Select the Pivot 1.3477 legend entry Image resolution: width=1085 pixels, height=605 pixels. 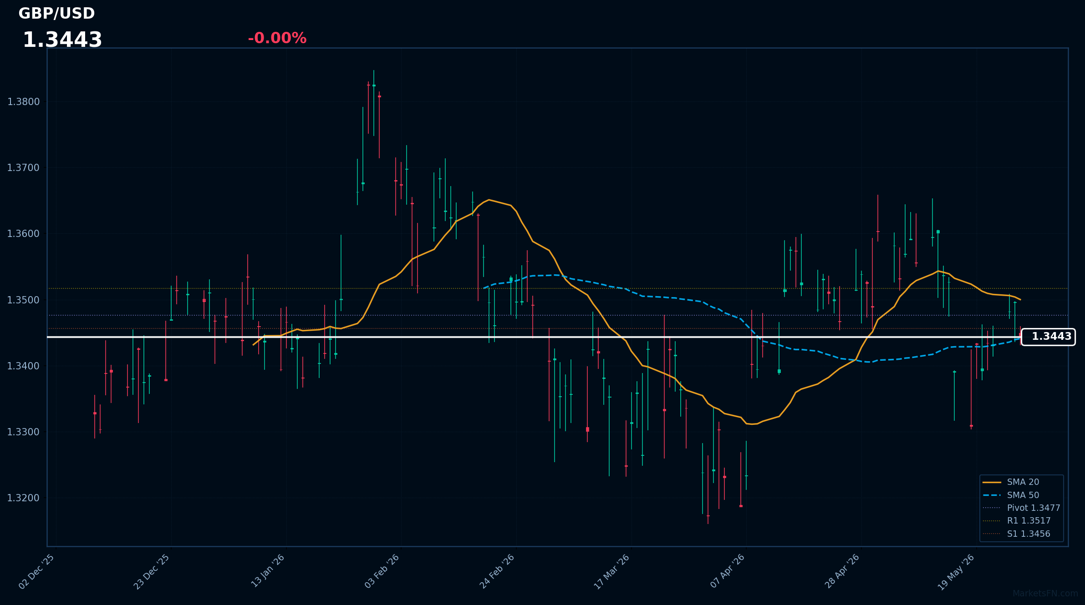(x=1023, y=508)
